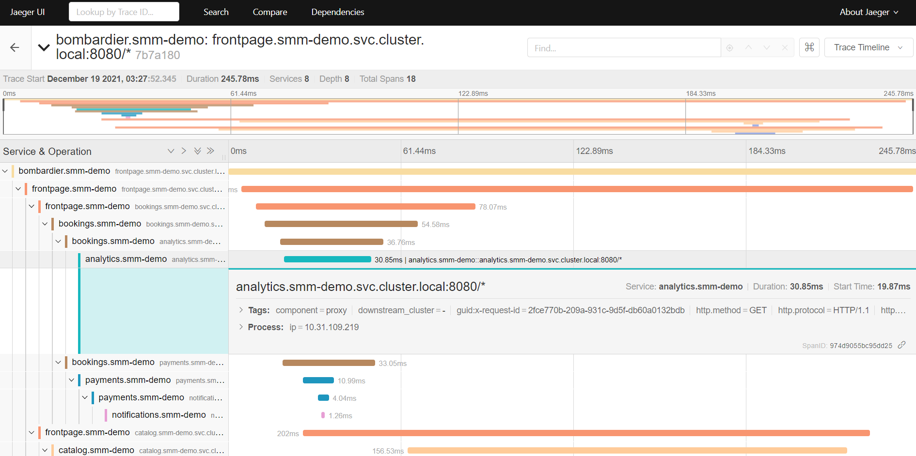Image resolution: width=916 pixels, height=456 pixels.
Task: Collapse bookings.smm-demo bookings span row
Action: click(45, 224)
